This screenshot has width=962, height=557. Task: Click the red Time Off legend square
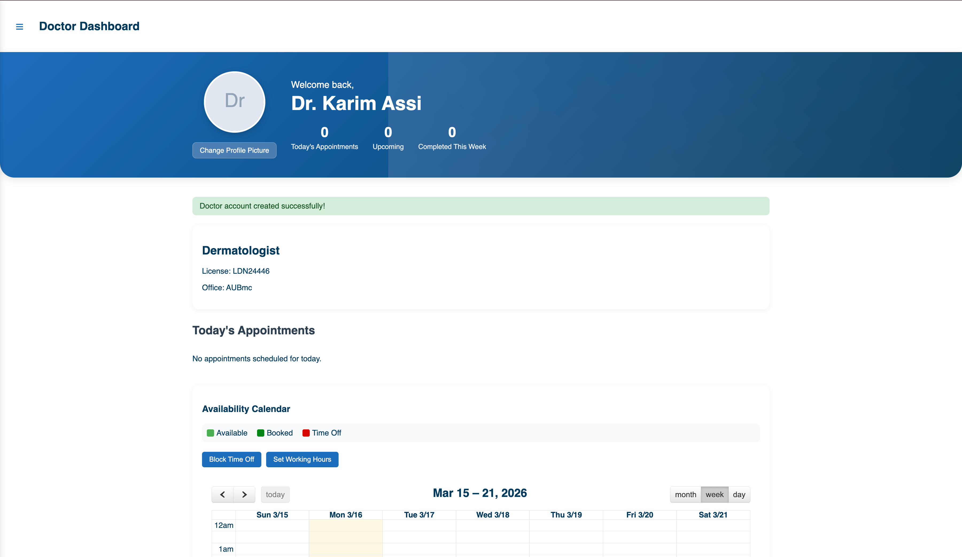tap(306, 433)
